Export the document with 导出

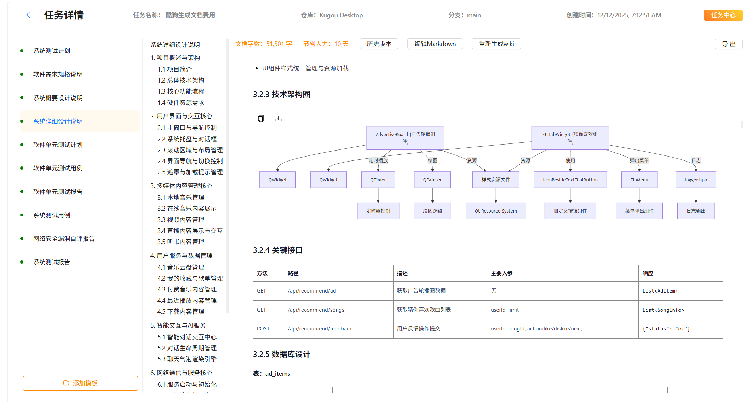click(x=728, y=44)
